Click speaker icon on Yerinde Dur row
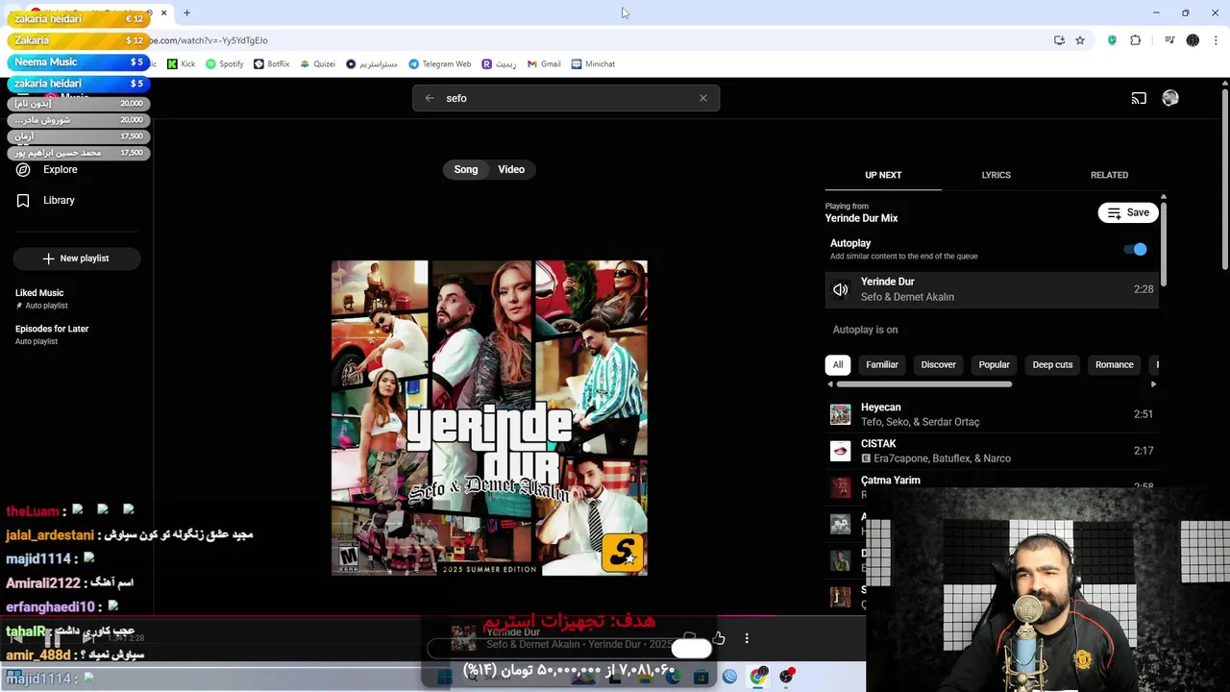The height and width of the screenshot is (692, 1230). (x=841, y=289)
